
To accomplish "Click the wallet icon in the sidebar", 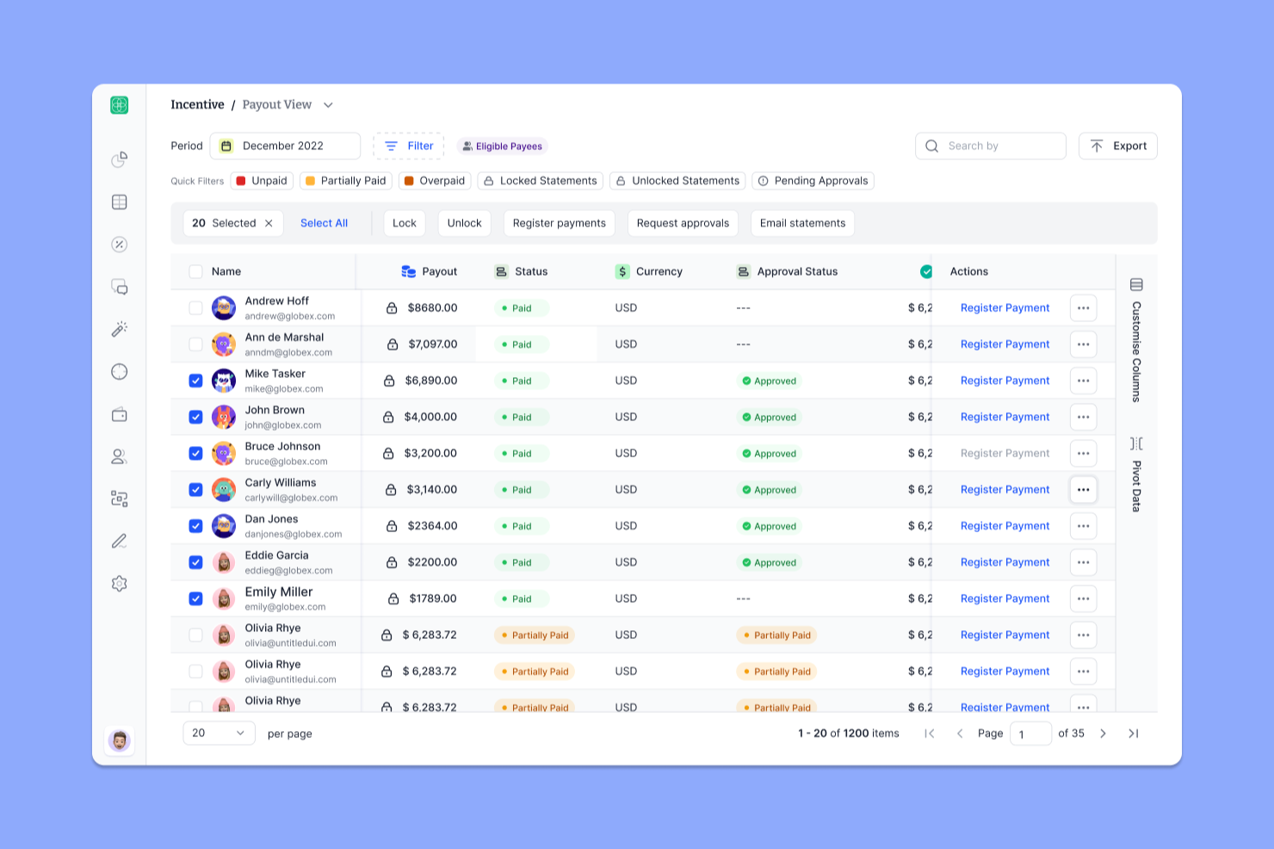I will coord(120,414).
